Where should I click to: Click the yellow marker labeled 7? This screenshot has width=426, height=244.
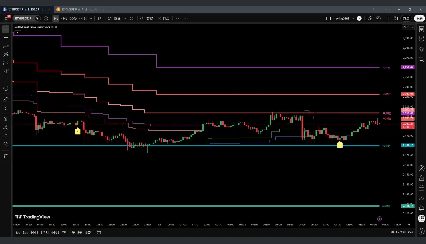[340, 145]
